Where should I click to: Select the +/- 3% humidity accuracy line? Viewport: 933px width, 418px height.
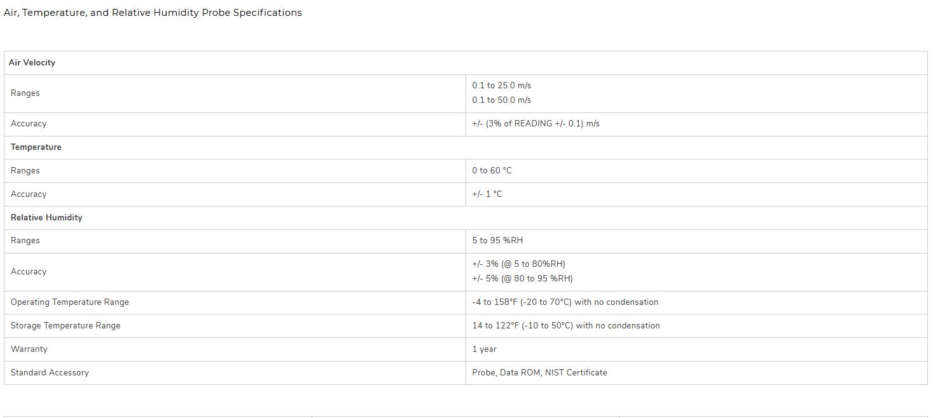click(x=518, y=264)
